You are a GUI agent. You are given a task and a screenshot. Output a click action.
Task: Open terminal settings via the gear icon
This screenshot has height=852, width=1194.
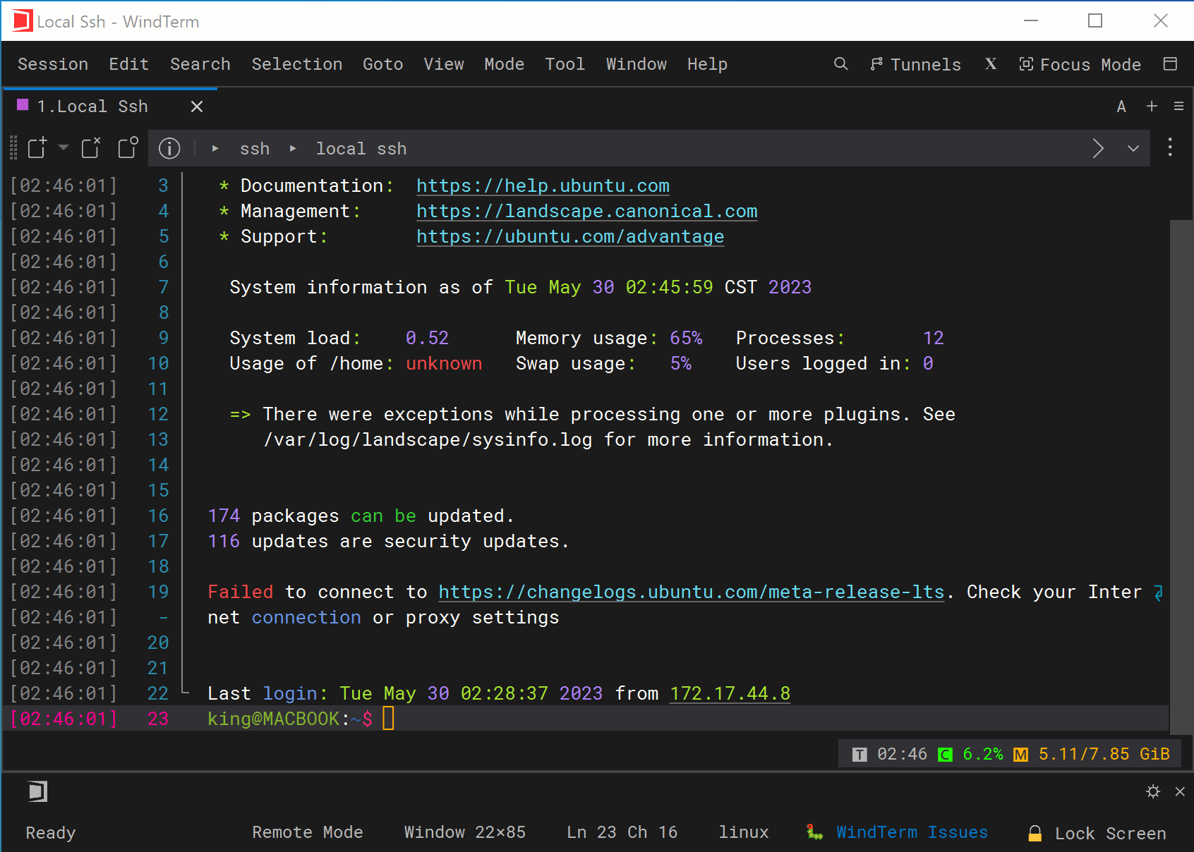tap(1153, 791)
